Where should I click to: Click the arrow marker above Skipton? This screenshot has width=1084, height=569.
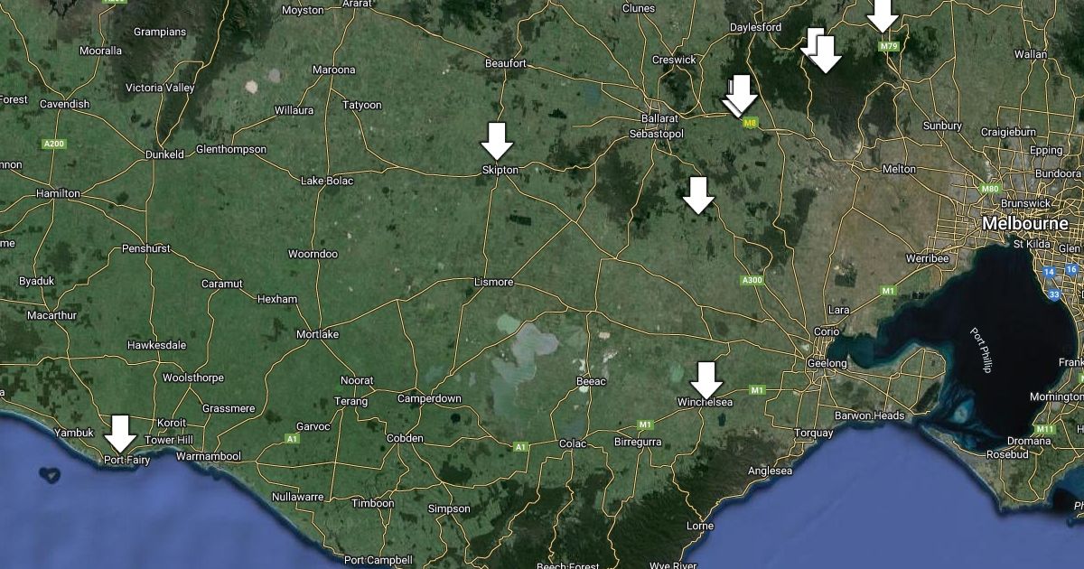496,141
